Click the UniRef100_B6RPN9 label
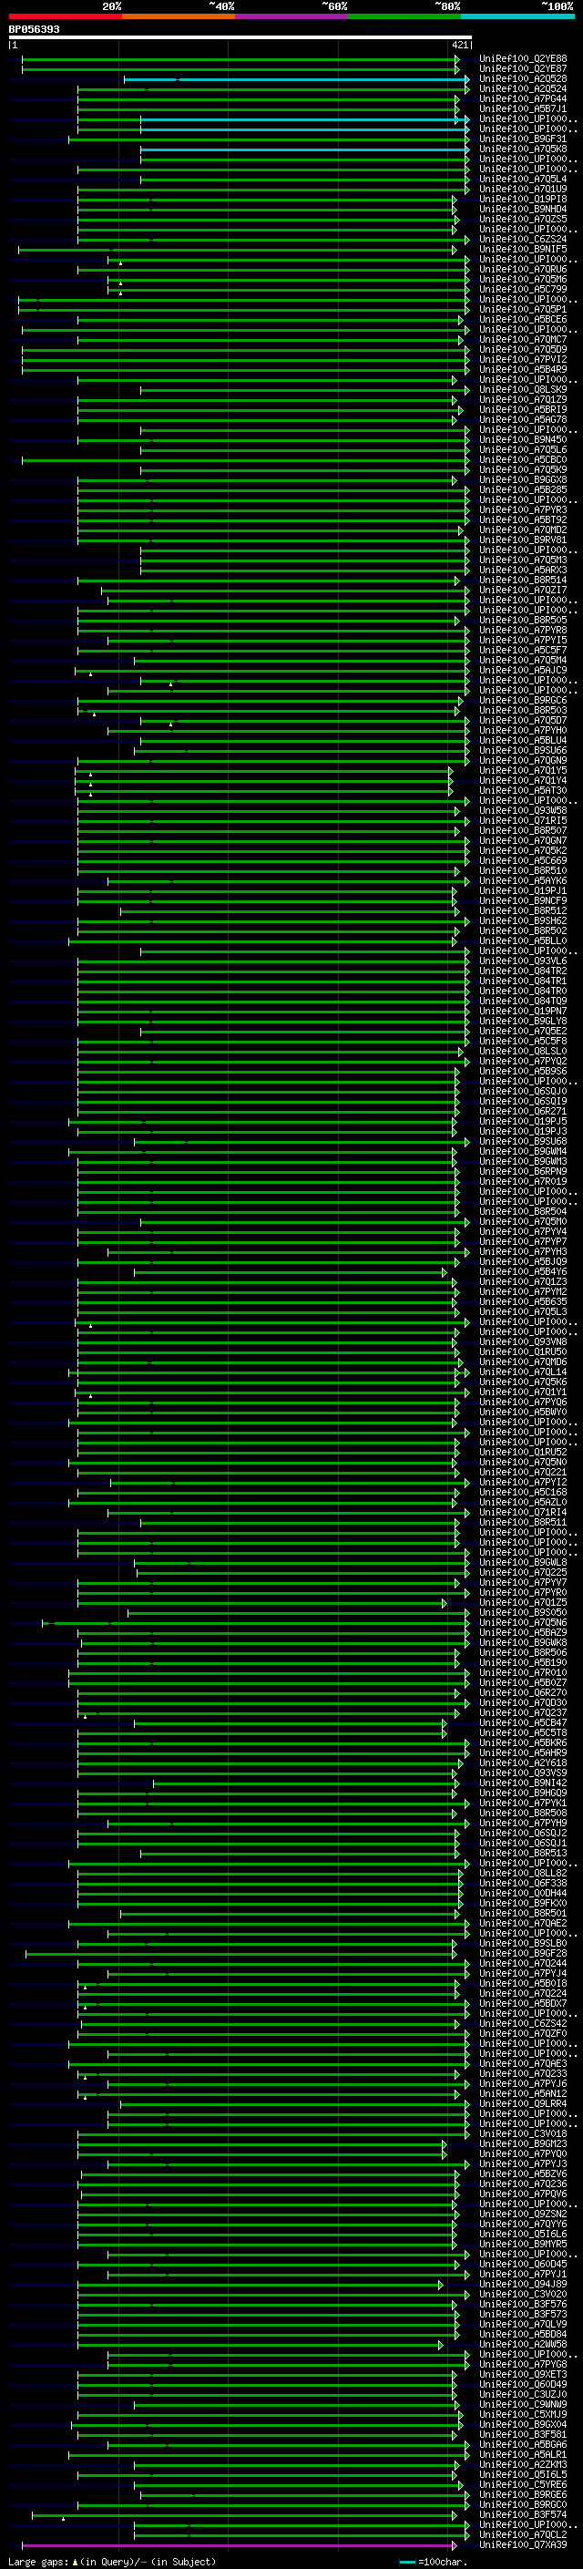The width and height of the screenshot is (583, 2569). (x=523, y=1172)
